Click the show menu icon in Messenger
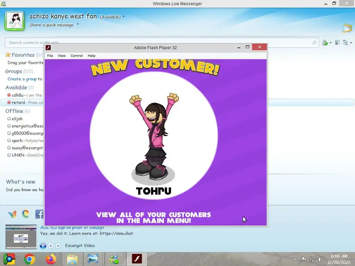This screenshot has width=355, height=266. pos(346,43)
